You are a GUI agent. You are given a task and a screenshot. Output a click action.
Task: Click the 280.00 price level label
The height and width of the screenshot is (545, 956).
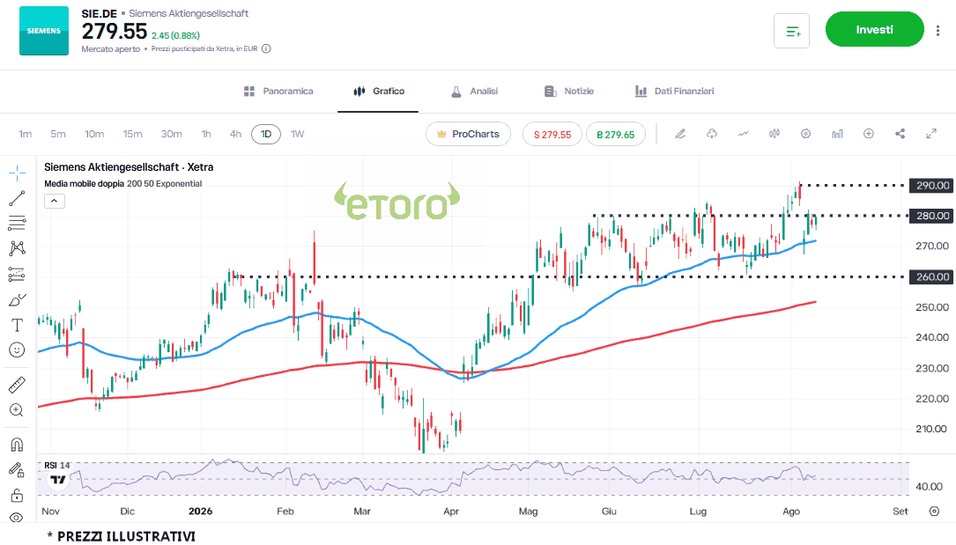pyautogui.click(x=931, y=216)
